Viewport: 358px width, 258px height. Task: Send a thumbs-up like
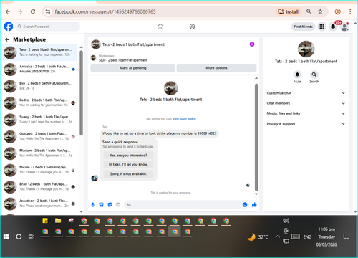254,205
